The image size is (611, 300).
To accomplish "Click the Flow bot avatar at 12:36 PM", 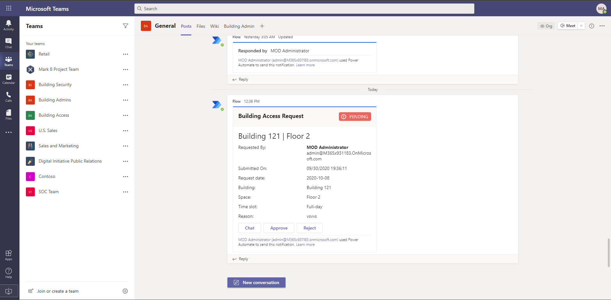I will 217,105.
